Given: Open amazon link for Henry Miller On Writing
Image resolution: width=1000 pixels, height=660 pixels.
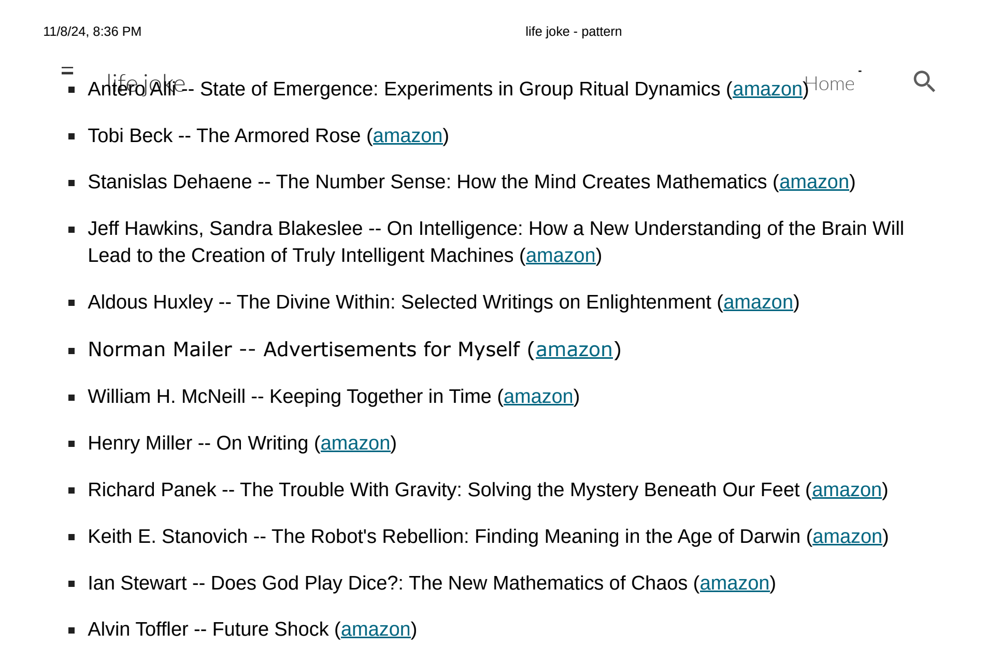Looking at the screenshot, I should [355, 443].
